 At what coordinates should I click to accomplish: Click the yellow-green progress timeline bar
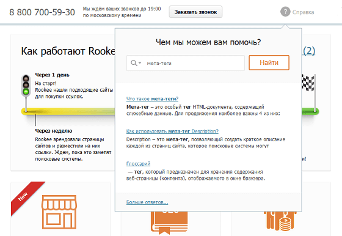point(68,111)
